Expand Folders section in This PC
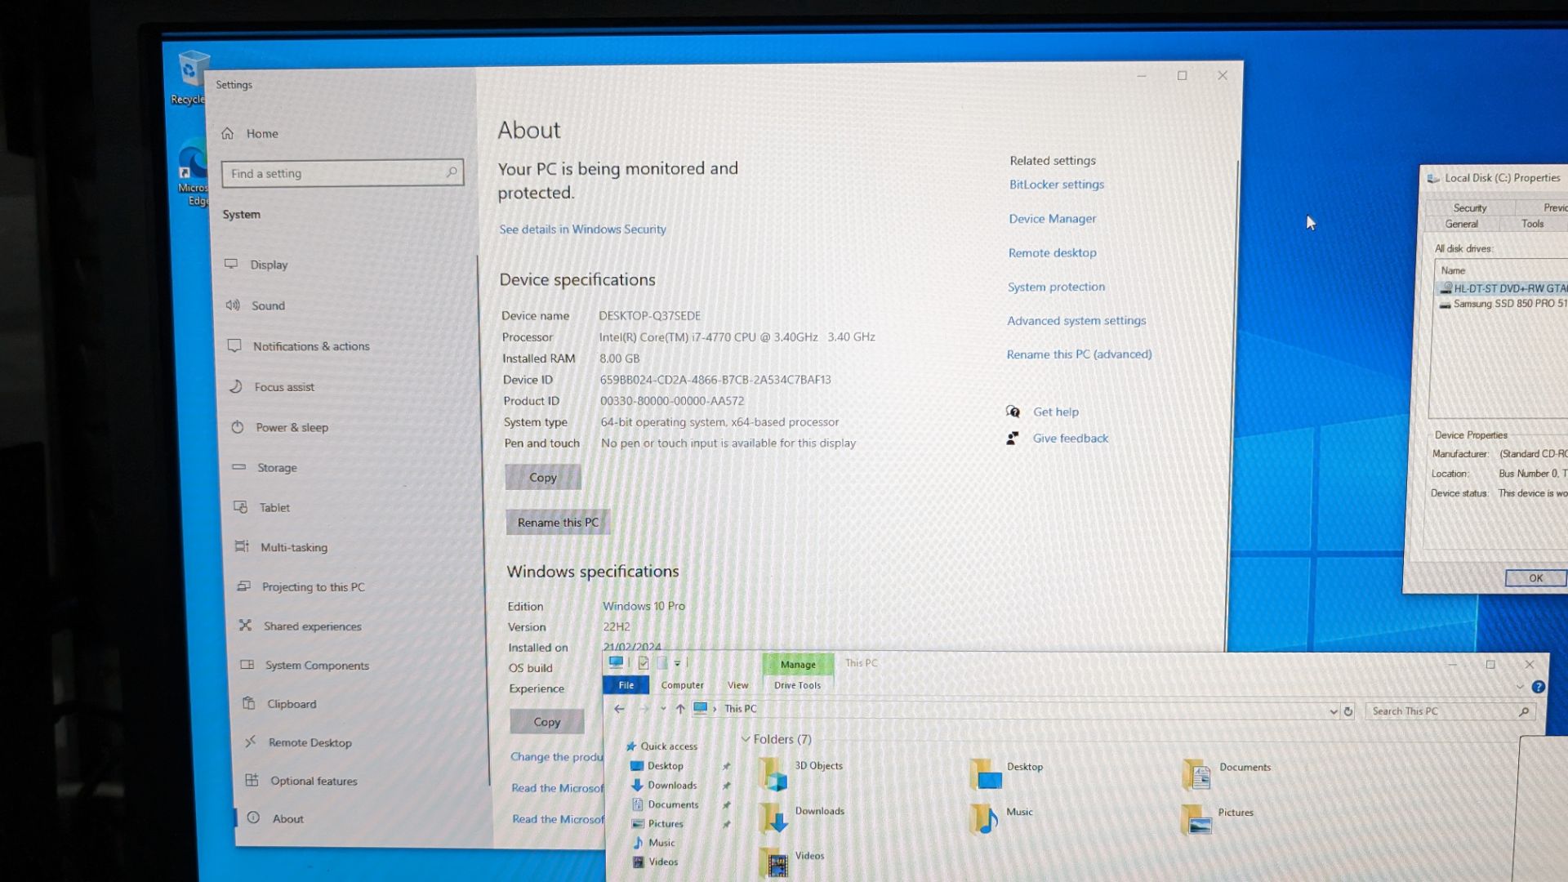Viewport: 1568px width, 882px height. 746,740
